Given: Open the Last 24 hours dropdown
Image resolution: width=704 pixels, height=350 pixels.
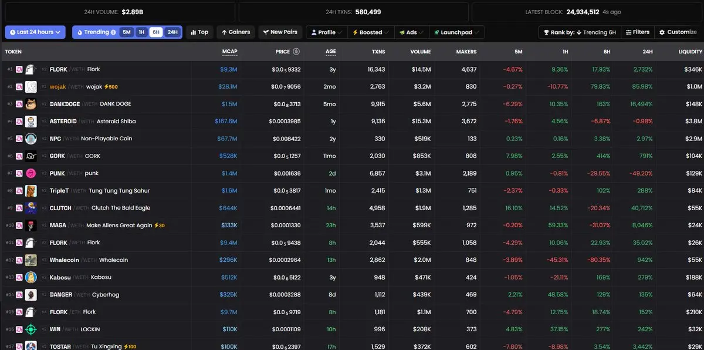Looking at the screenshot, I should click(35, 32).
